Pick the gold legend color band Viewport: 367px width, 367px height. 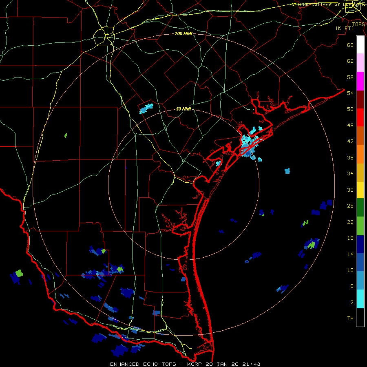tap(360, 172)
